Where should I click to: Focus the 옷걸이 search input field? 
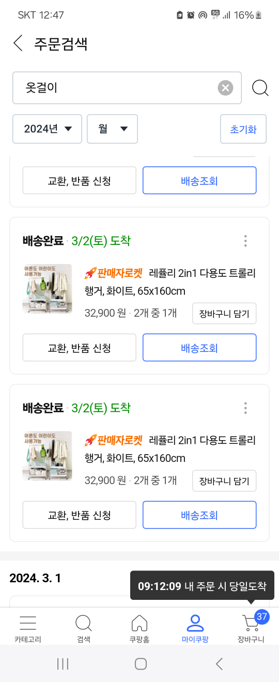point(114,88)
